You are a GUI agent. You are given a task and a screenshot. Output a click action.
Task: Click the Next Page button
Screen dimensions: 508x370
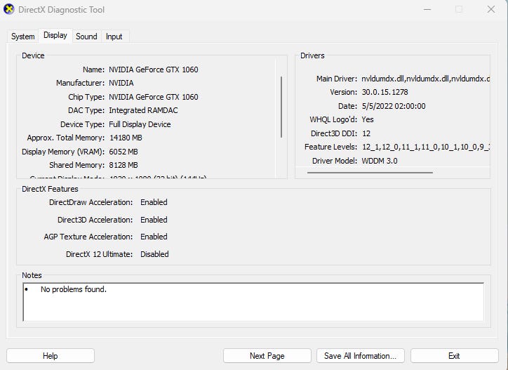coord(267,356)
